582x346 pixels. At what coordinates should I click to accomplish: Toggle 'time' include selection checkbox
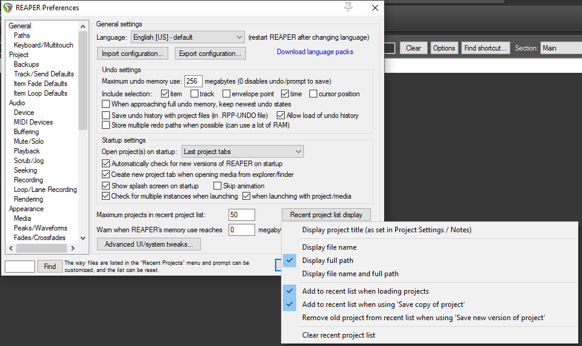click(x=285, y=94)
